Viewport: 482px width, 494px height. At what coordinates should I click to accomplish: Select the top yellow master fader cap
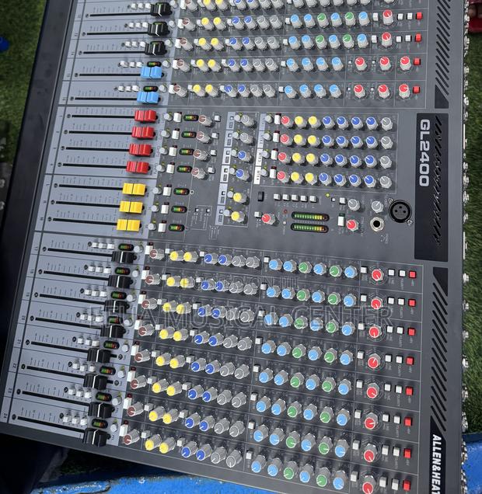134,189
